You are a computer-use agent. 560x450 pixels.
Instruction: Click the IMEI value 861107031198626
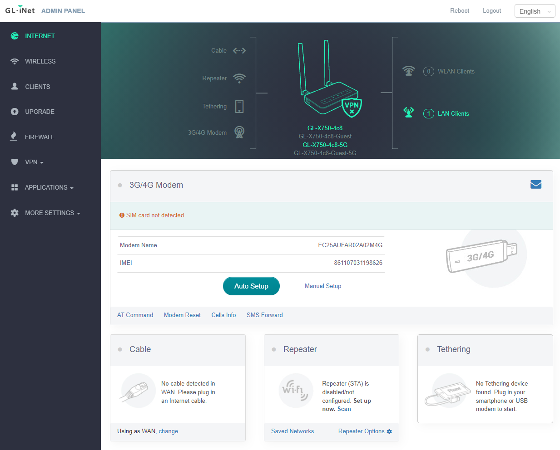[x=358, y=263]
